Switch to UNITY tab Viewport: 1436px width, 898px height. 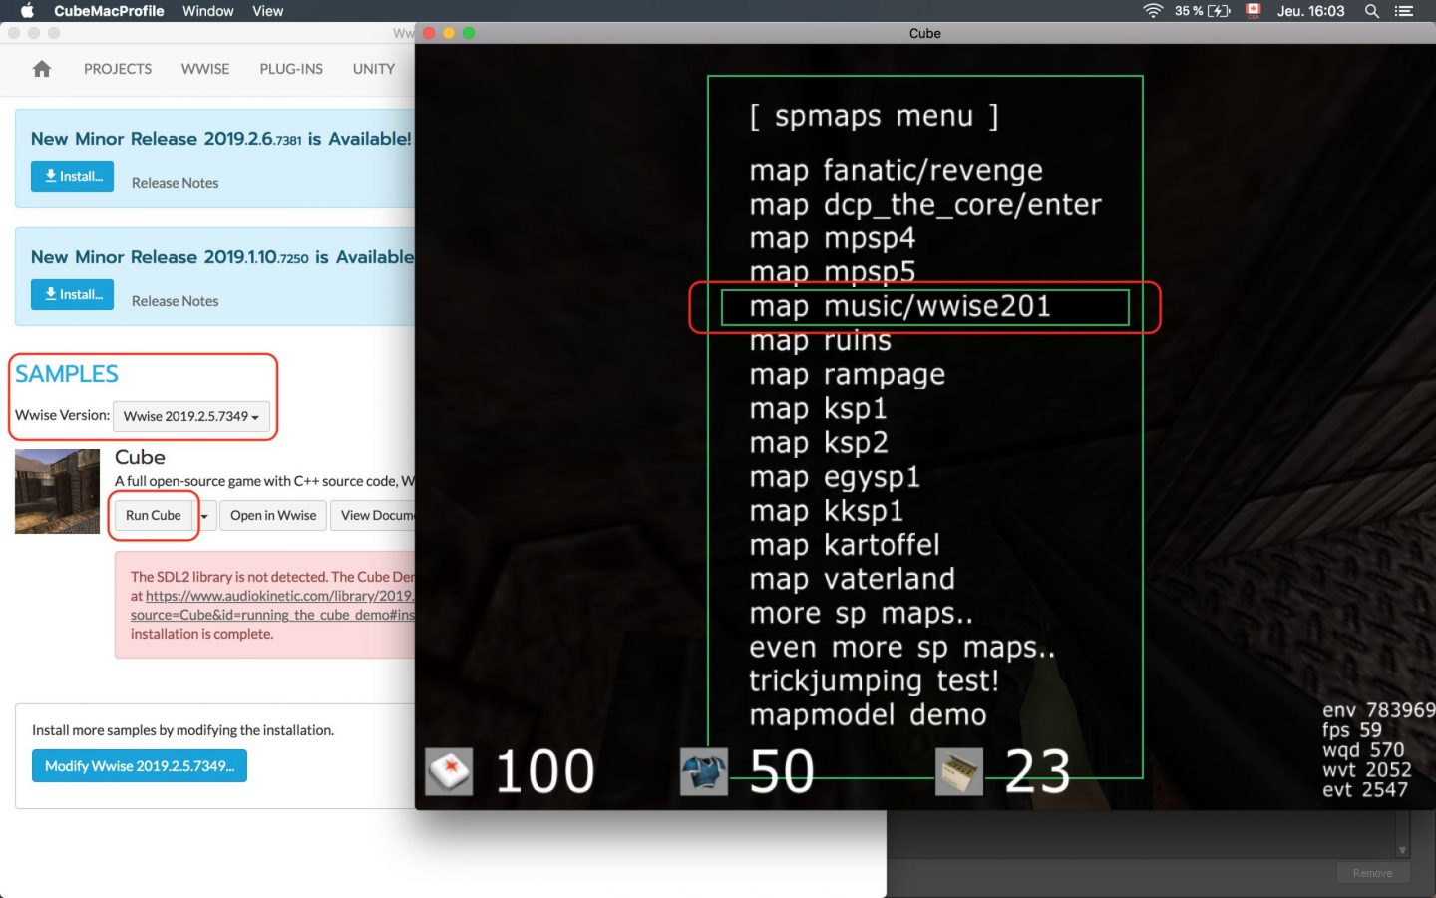(x=374, y=69)
